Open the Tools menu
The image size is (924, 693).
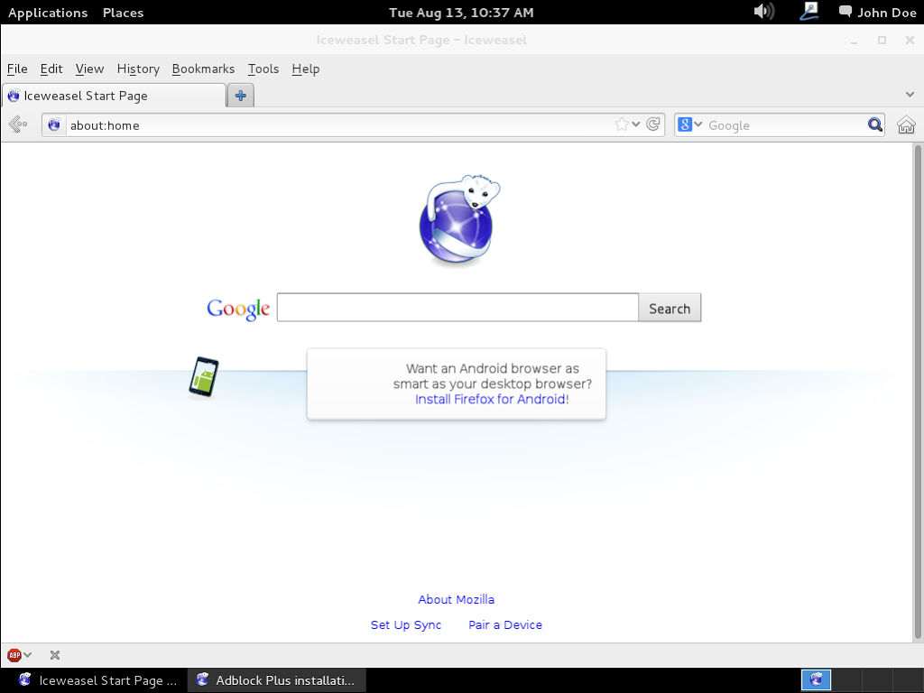(x=263, y=69)
